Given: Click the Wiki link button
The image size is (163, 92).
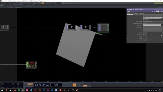Looking at the screenshot, I should pyautogui.click(x=20, y=3).
